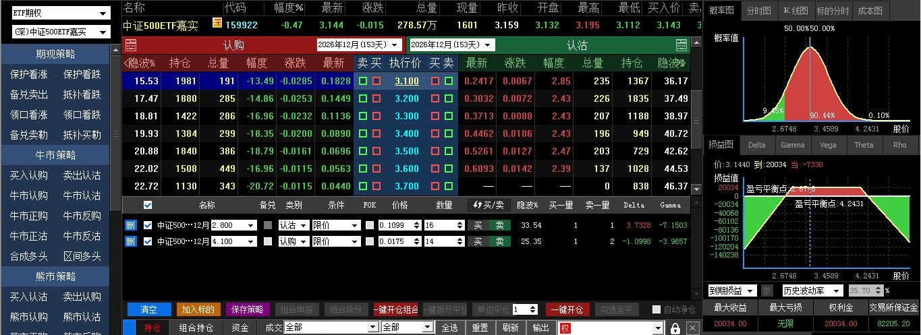Enable the 自动净仓 checkbox

coord(657,309)
